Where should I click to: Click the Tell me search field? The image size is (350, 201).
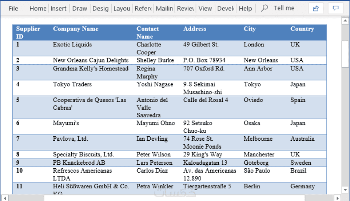284,8
